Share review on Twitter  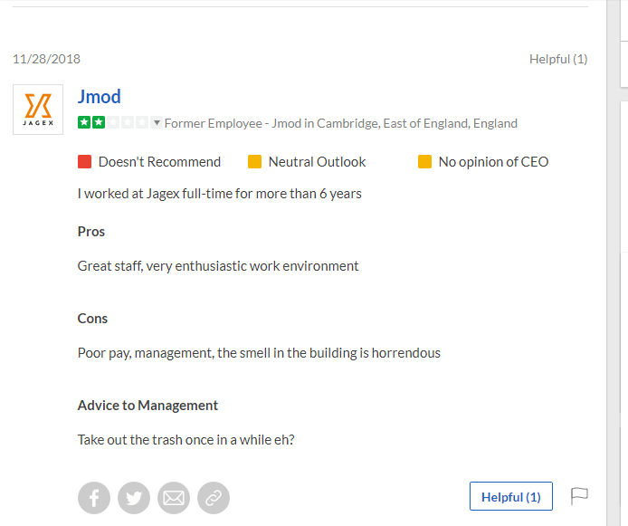(x=134, y=497)
